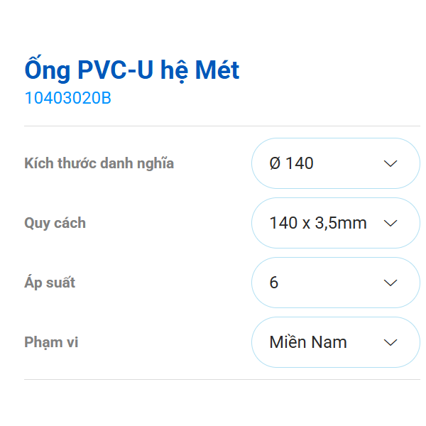This screenshot has width=426, height=426.
Task: Click the chevron arrow beside 140 x 3,5mm
Action: pos(390,223)
